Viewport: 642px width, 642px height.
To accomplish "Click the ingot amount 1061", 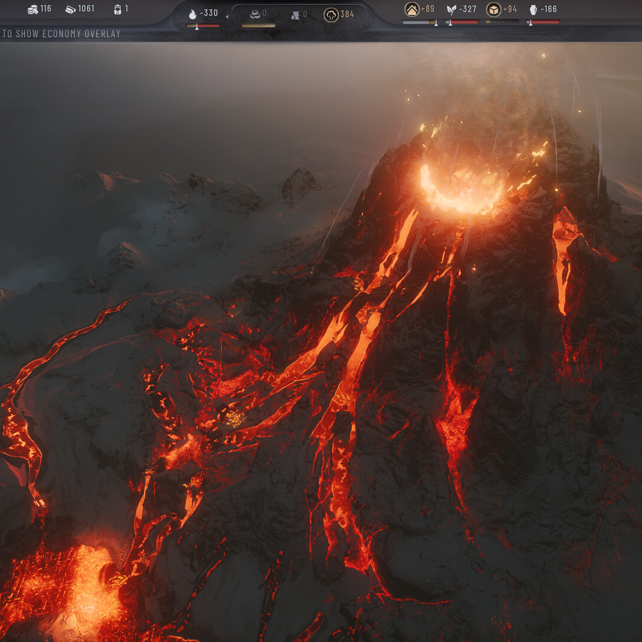I will click(86, 8).
